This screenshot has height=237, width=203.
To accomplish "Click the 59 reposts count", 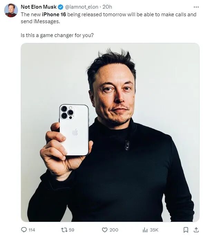I will [71, 230].
